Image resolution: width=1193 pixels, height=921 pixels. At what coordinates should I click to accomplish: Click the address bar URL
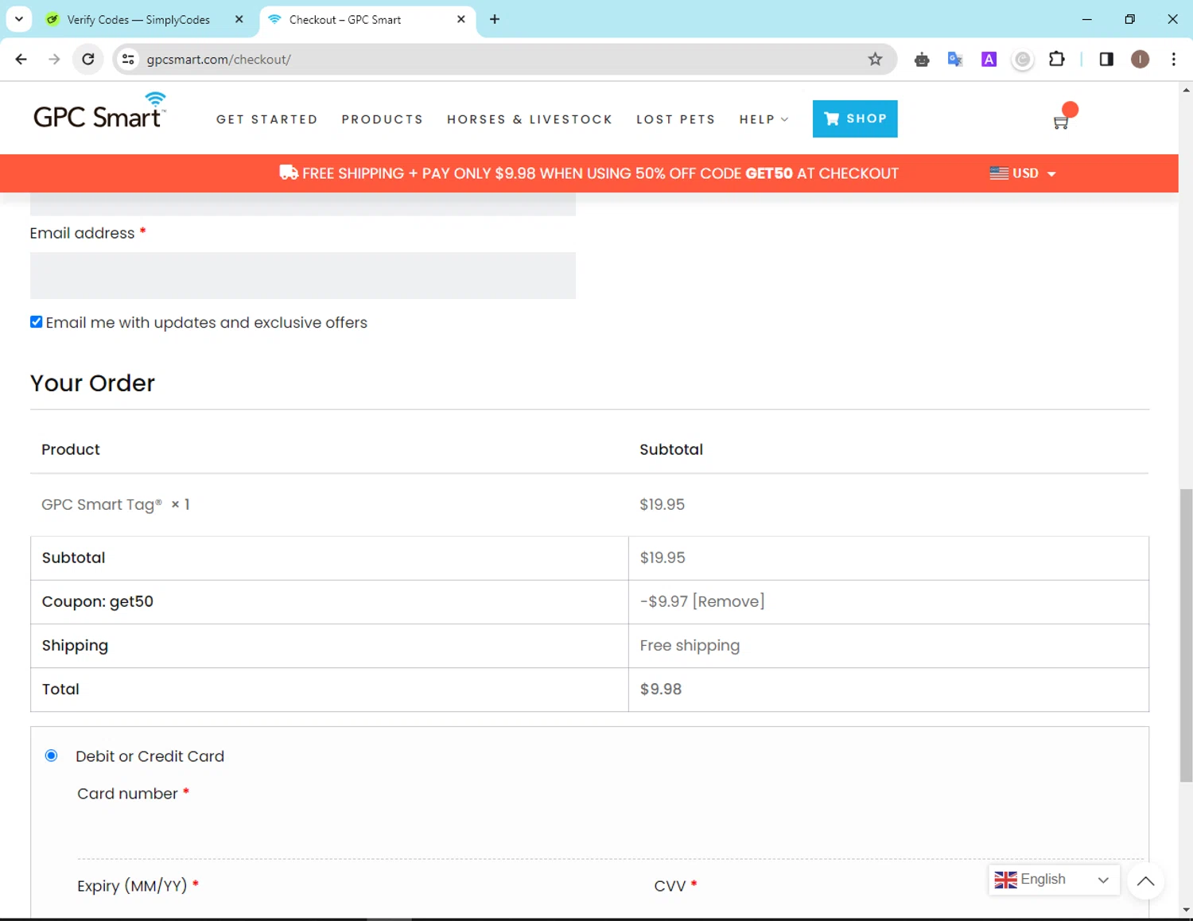[219, 60]
